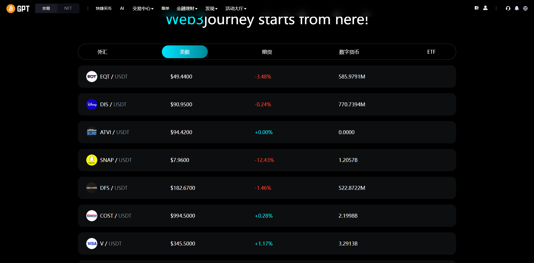Click the Snapchat logo for SNAP
Image resolution: width=534 pixels, height=263 pixels.
point(92,160)
